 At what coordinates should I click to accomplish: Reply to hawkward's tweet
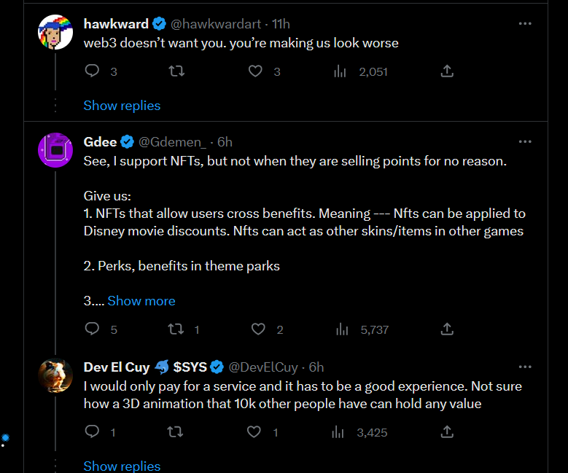[x=92, y=71]
